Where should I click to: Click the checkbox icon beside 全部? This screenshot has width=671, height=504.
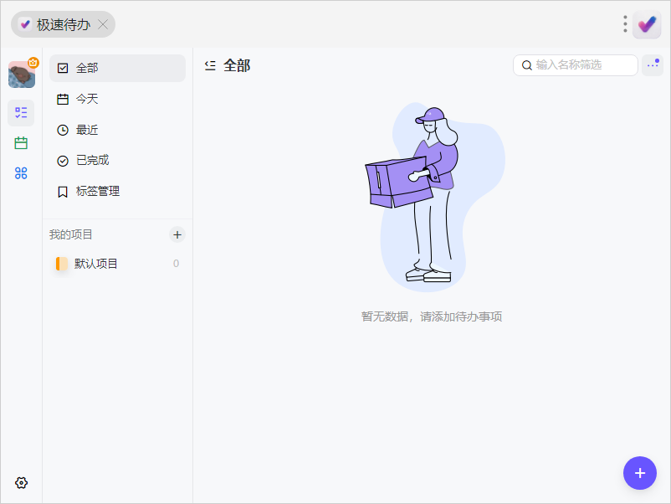click(63, 68)
